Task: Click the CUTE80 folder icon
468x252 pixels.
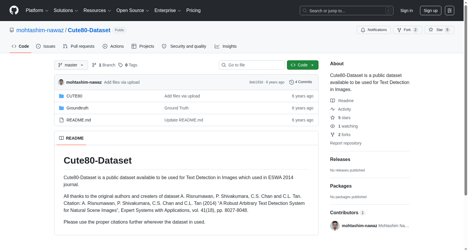Action: [x=61, y=96]
